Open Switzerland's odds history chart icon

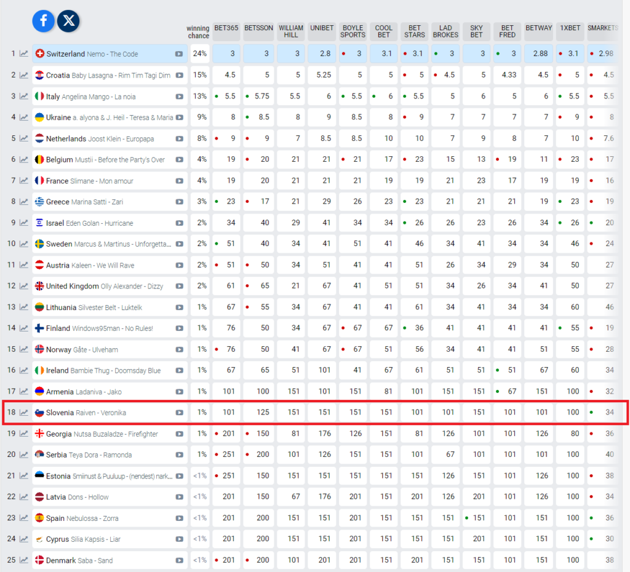click(x=23, y=54)
